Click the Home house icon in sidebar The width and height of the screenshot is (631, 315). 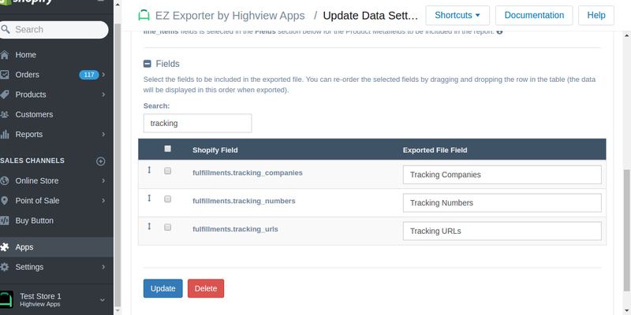click(x=4, y=54)
